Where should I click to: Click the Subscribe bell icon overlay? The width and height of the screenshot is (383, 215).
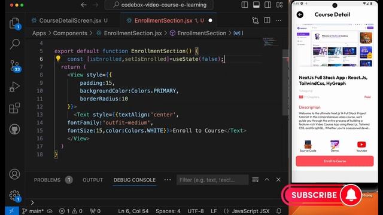point(351,195)
